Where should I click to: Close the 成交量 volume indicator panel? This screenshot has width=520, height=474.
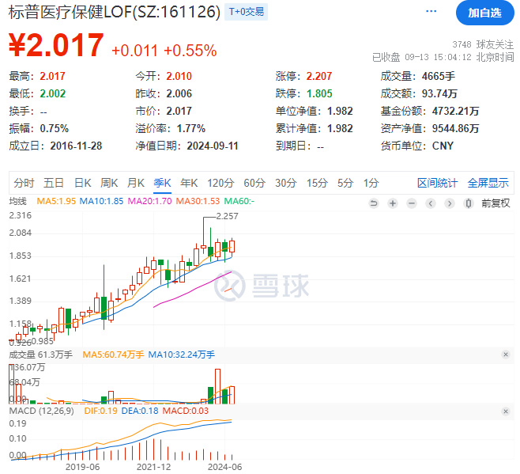click(506, 355)
